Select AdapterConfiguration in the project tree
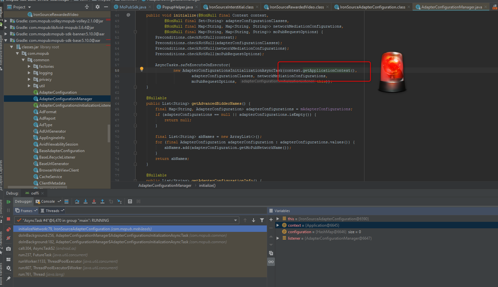Screen dimensions: 498x287 click(x=58, y=92)
